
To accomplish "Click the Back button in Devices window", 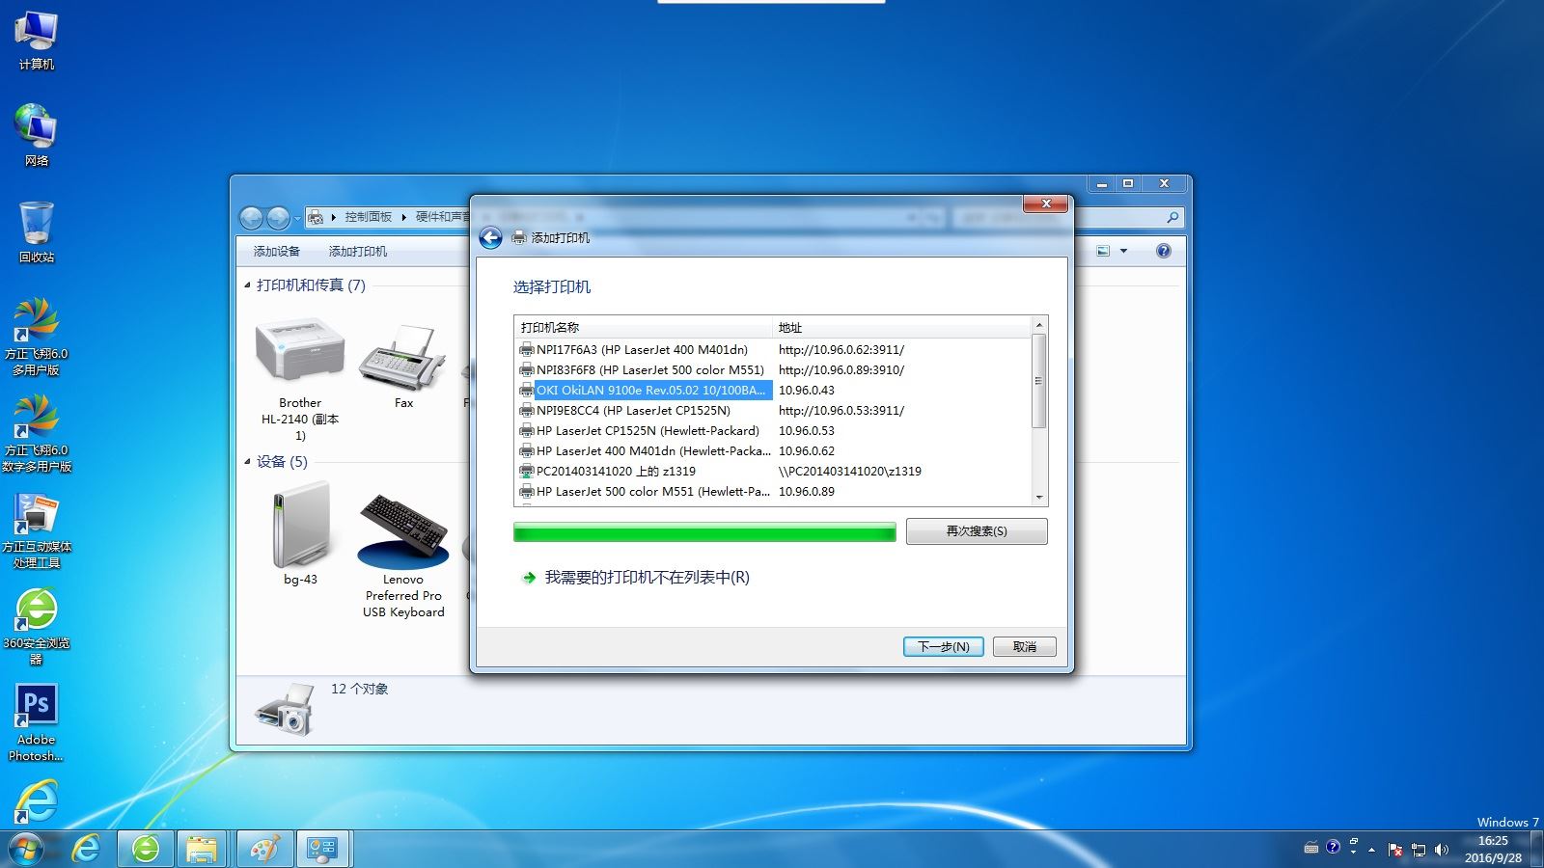I will (251, 218).
